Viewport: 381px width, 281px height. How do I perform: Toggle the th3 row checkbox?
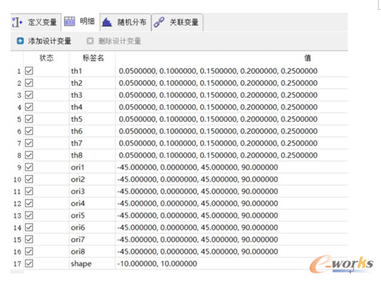pyautogui.click(x=29, y=95)
